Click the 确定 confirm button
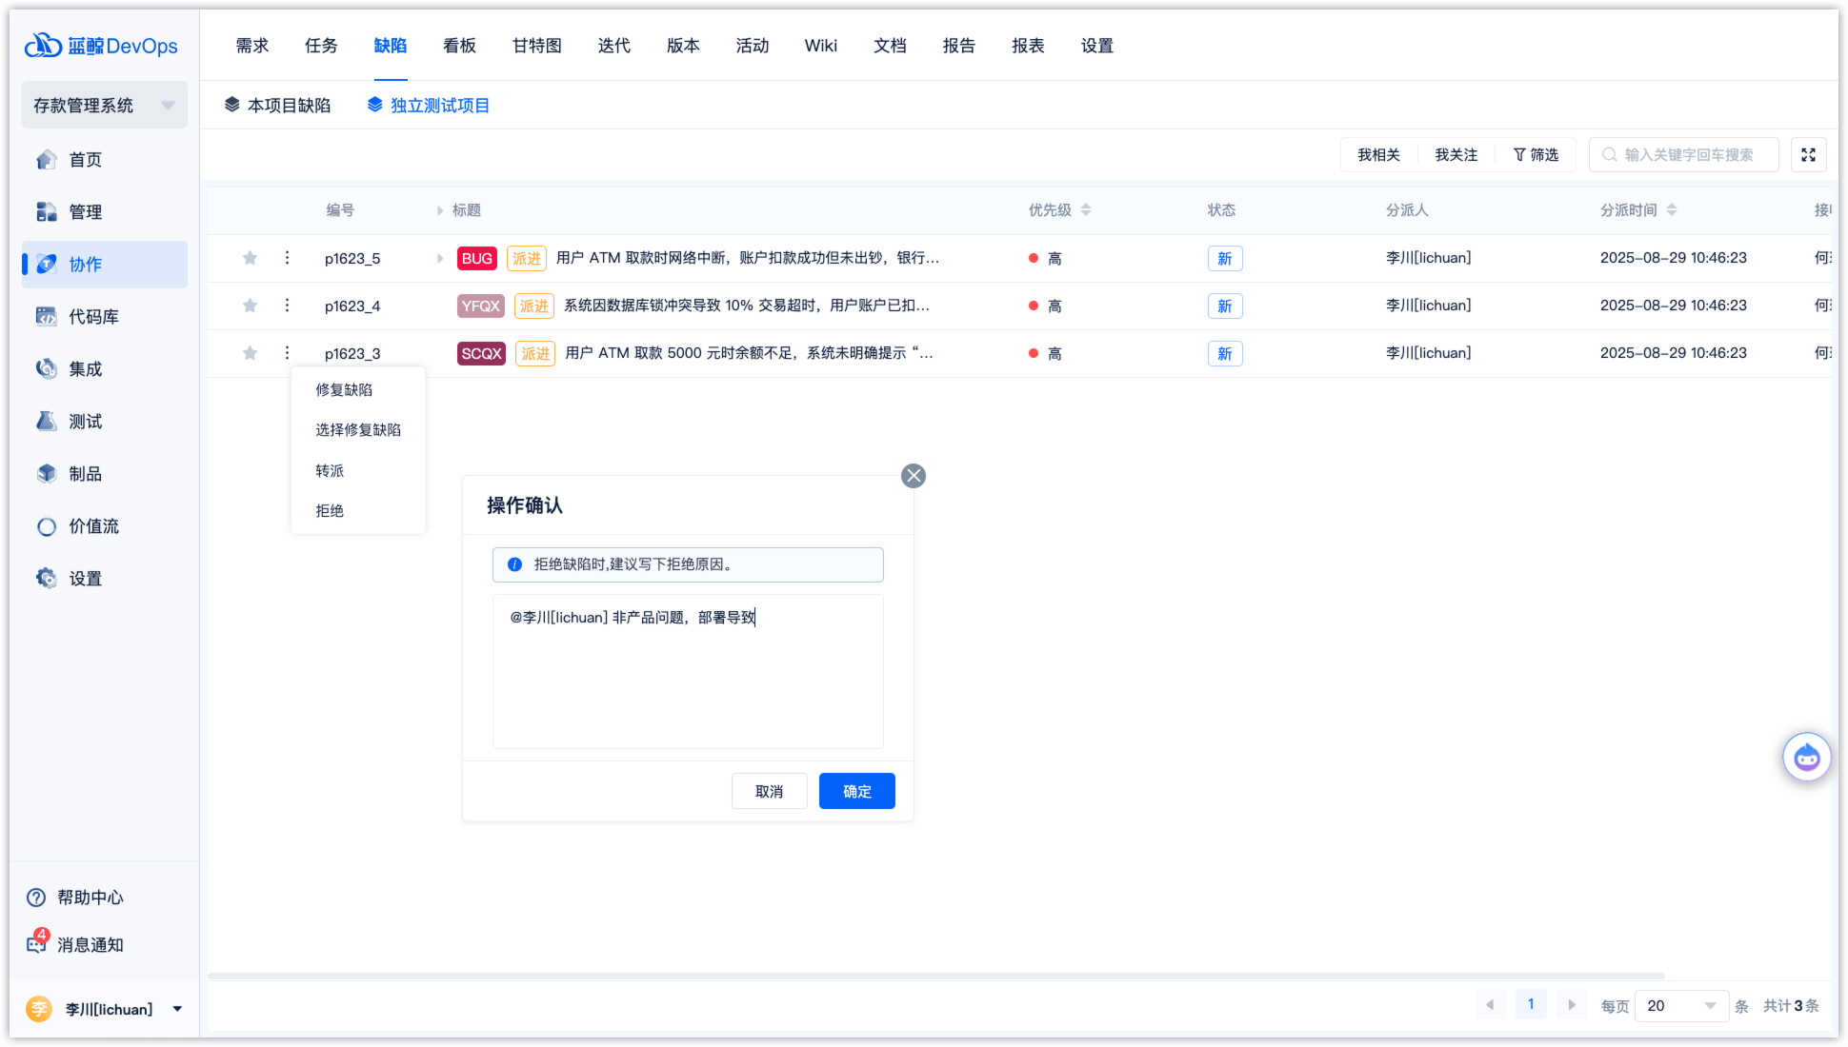The width and height of the screenshot is (1848, 1047). click(x=856, y=791)
